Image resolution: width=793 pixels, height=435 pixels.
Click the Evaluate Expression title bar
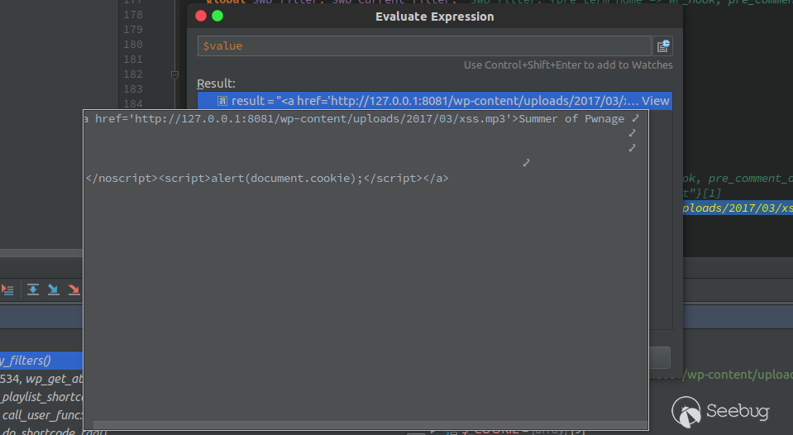(x=434, y=17)
